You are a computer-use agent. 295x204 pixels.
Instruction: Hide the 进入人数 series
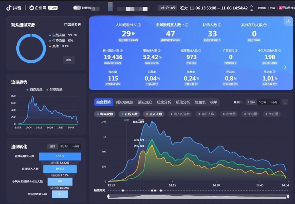[x=154, y=114]
